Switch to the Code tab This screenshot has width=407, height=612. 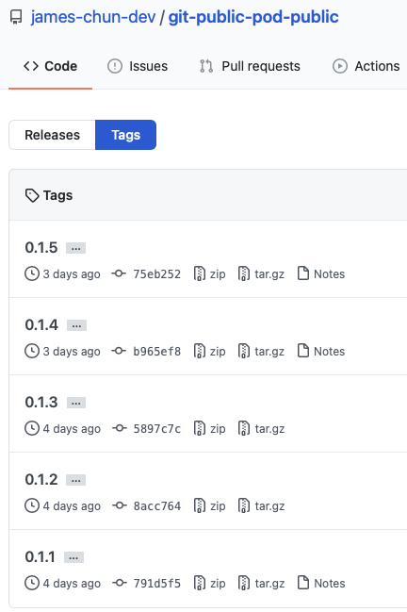50,66
